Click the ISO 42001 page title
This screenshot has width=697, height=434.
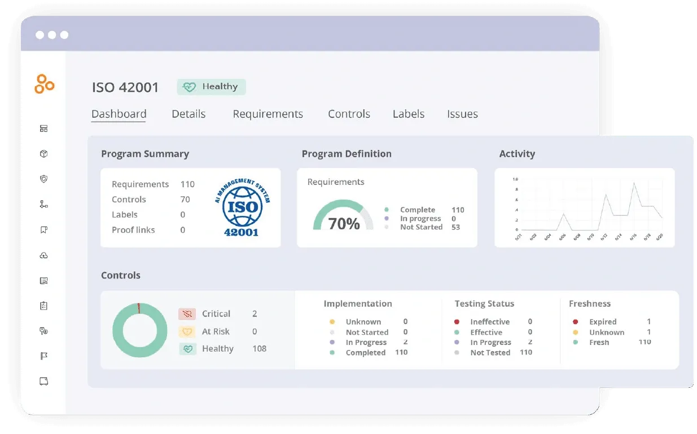tap(125, 87)
